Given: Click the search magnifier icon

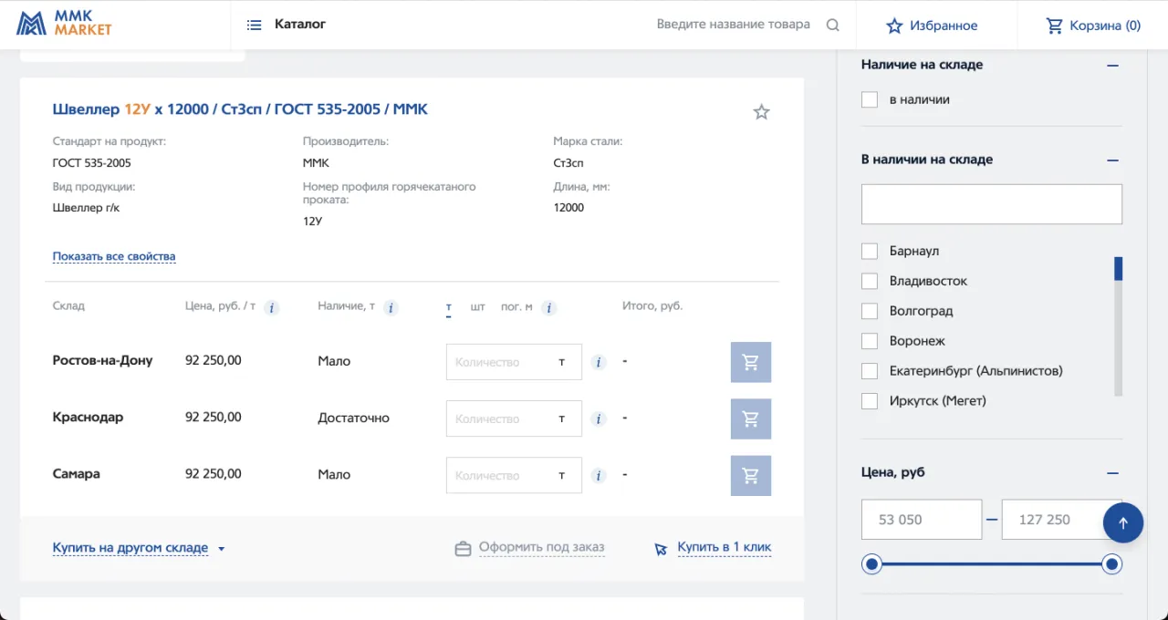Looking at the screenshot, I should (832, 26).
